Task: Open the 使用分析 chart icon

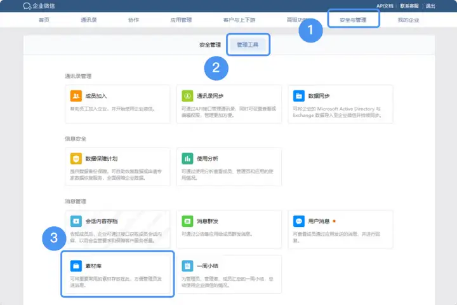Action: (x=187, y=158)
